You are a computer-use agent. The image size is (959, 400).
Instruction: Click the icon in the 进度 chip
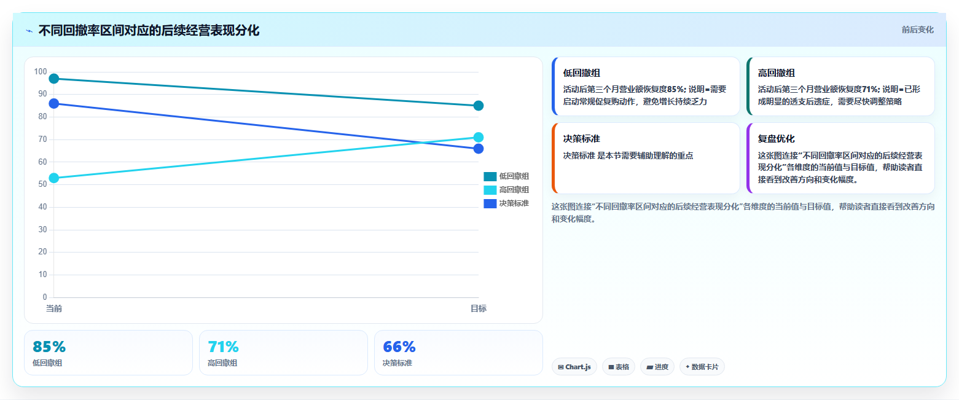pos(649,367)
